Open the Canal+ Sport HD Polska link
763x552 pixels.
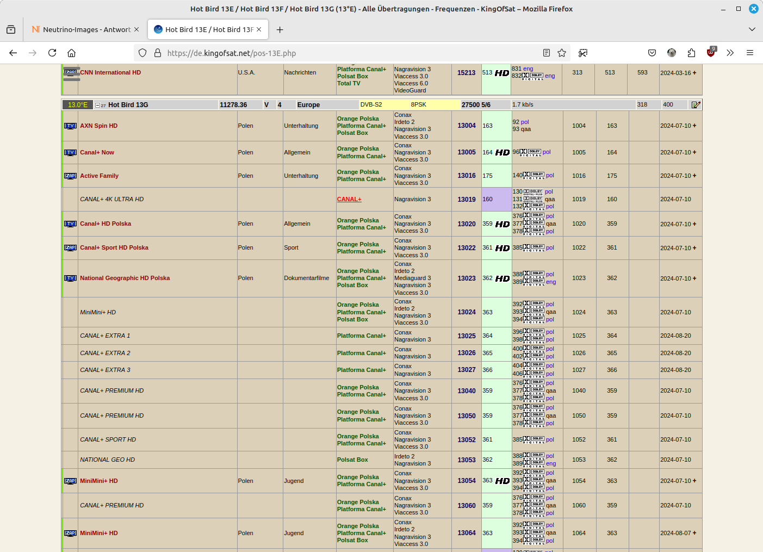pyautogui.click(x=114, y=247)
